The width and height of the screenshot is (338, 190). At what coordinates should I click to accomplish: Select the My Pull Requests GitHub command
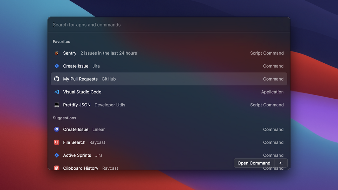pyautogui.click(x=169, y=79)
